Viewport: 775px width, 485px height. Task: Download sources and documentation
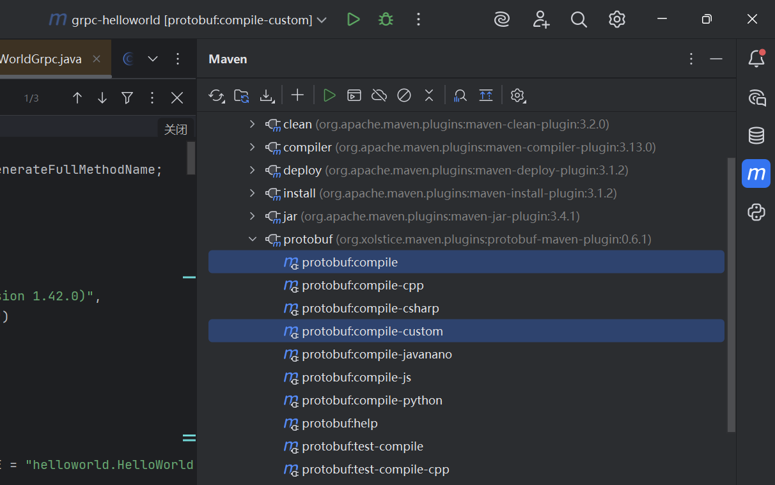[267, 95]
